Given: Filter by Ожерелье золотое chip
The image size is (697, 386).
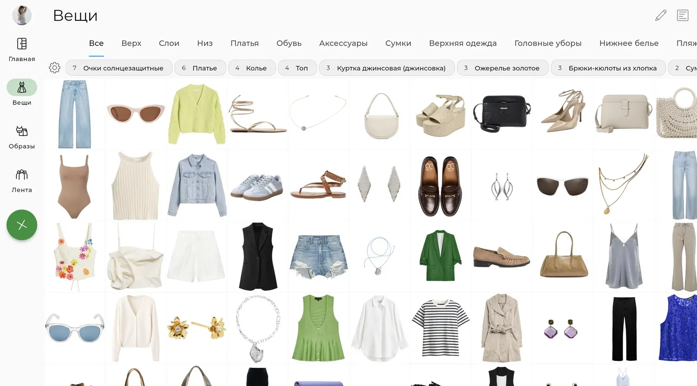Looking at the screenshot, I should [x=503, y=68].
